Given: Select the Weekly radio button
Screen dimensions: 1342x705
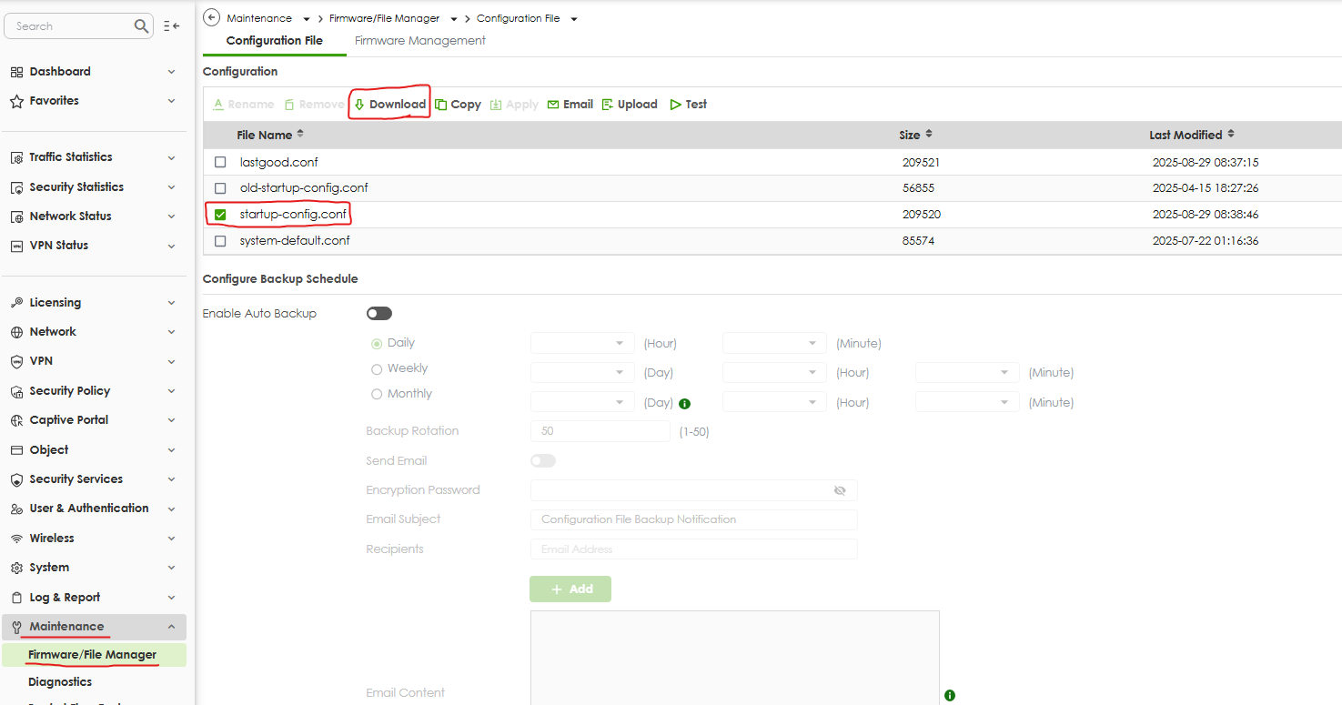Looking at the screenshot, I should pyautogui.click(x=377, y=369).
